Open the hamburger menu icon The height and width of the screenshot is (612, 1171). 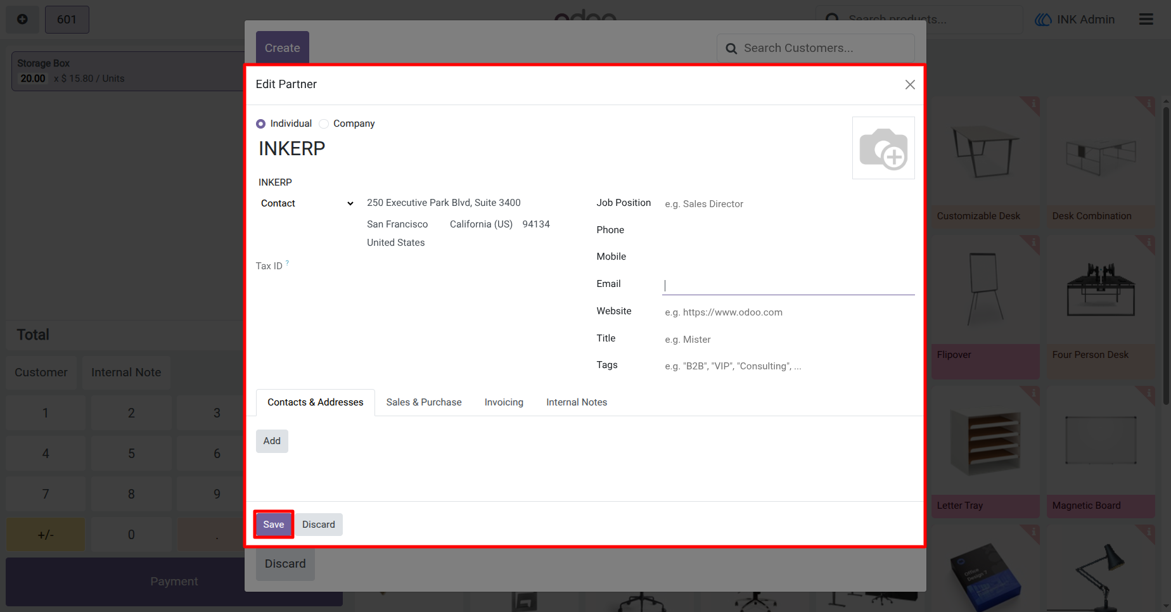(x=1146, y=19)
